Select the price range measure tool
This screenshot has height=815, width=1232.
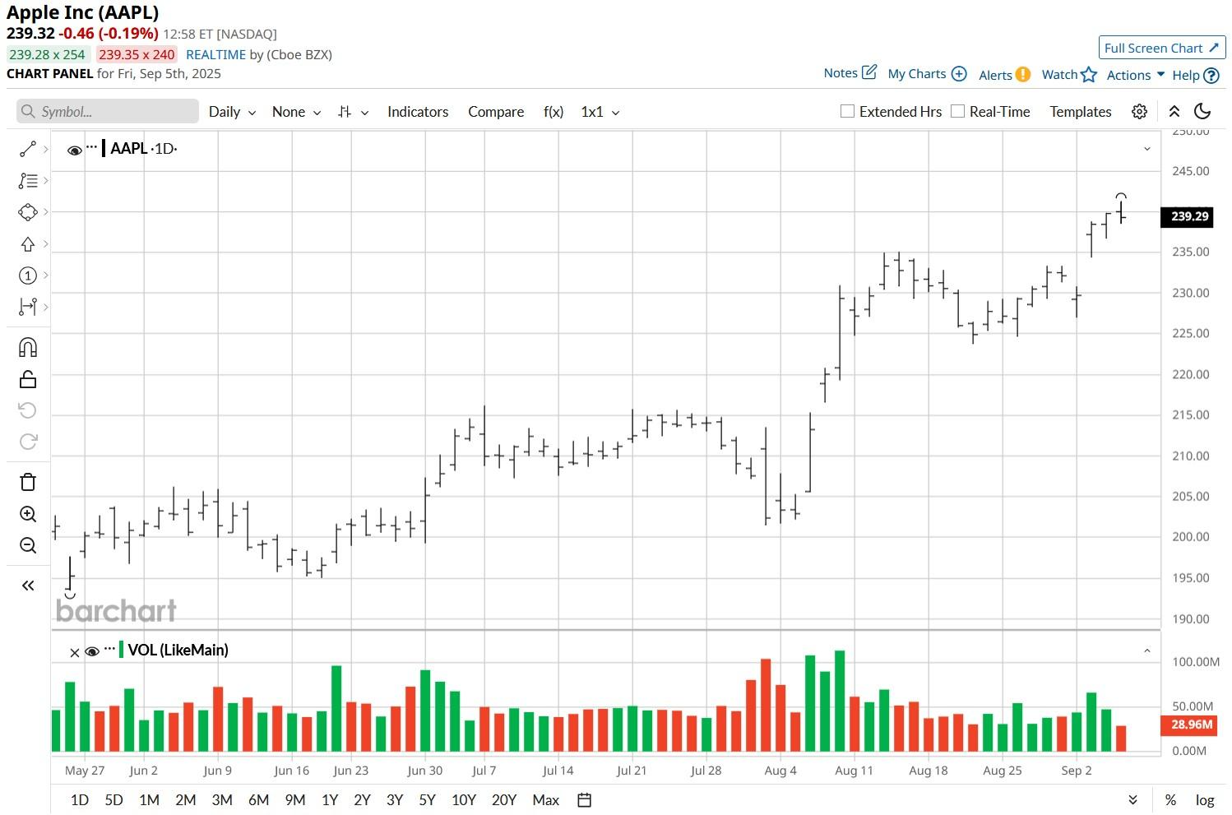[28, 307]
